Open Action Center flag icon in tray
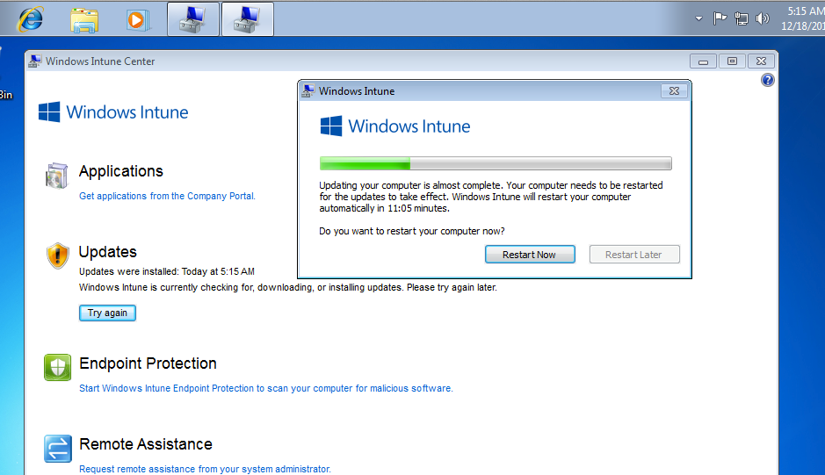 pos(720,19)
